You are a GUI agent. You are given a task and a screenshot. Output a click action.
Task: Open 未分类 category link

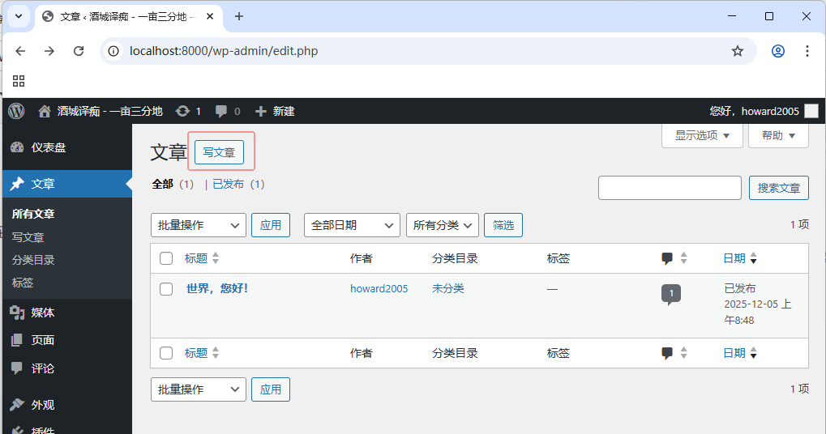coord(447,288)
